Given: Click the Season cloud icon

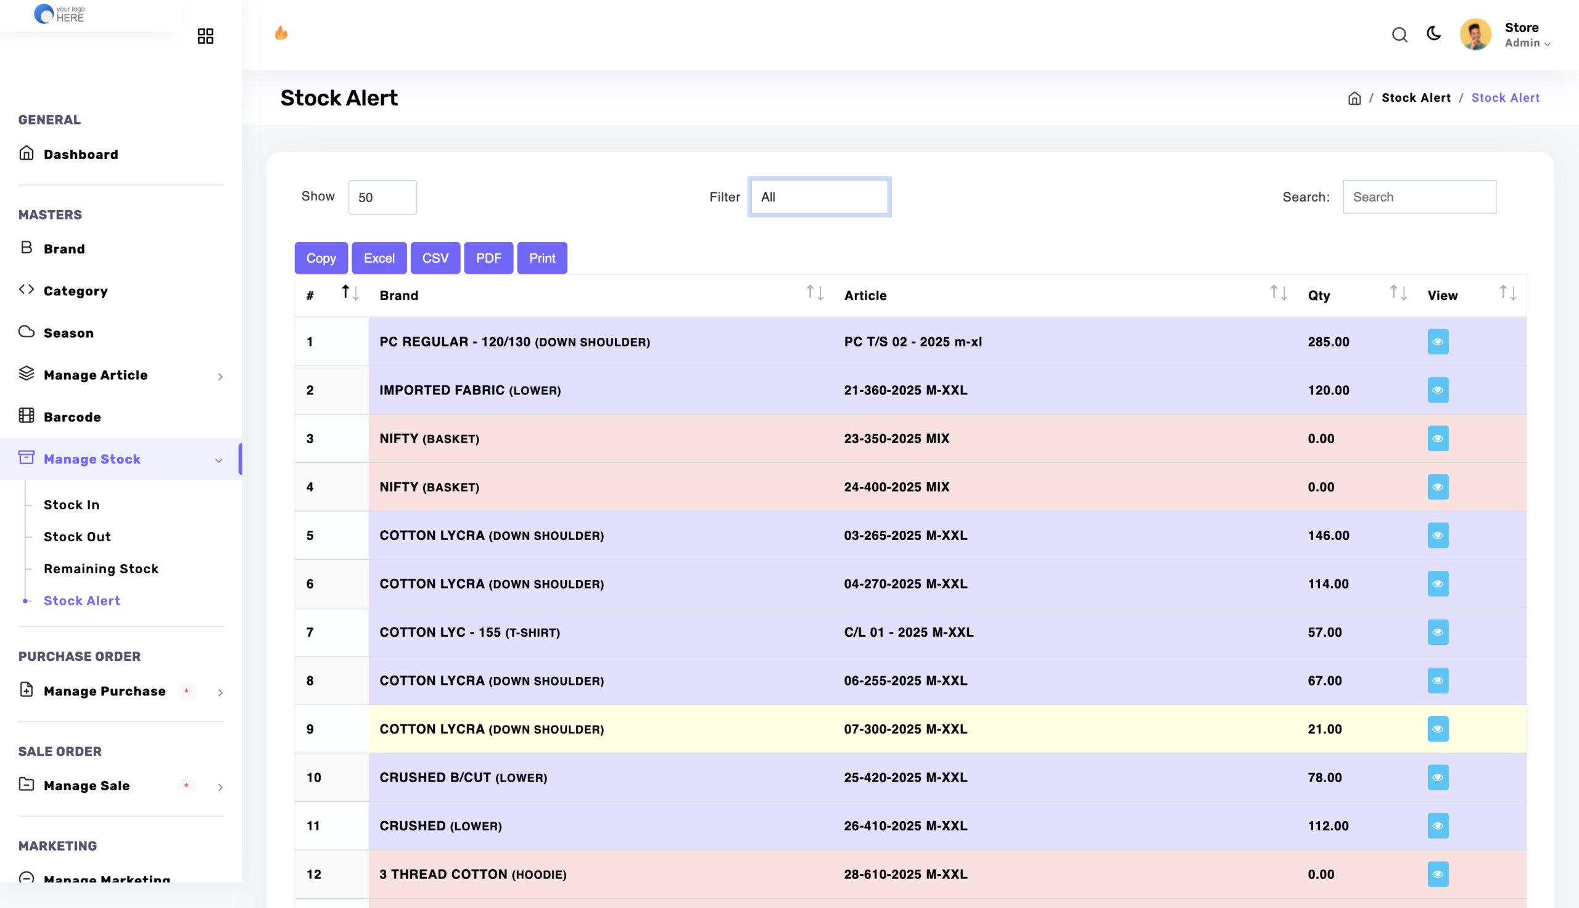Looking at the screenshot, I should 26,332.
